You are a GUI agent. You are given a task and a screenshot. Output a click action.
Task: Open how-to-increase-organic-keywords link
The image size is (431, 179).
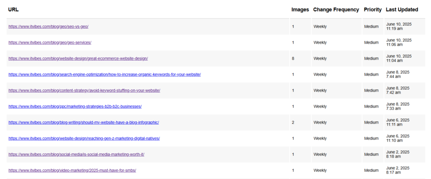click(104, 74)
